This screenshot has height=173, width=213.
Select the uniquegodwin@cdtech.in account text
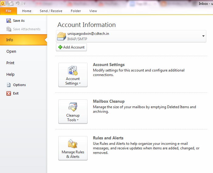point(88,34)
